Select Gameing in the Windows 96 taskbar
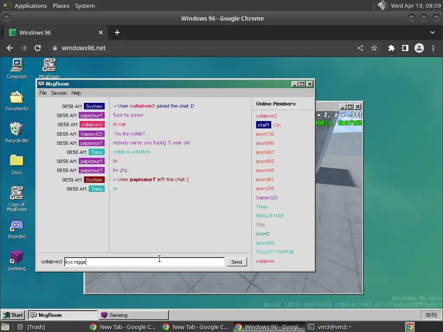 134,315
